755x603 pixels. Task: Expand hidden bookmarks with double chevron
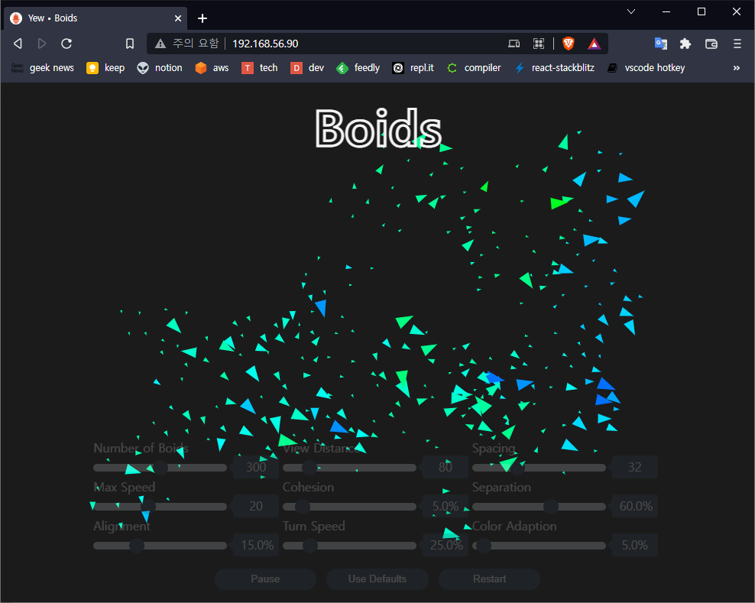click(737, 68)
